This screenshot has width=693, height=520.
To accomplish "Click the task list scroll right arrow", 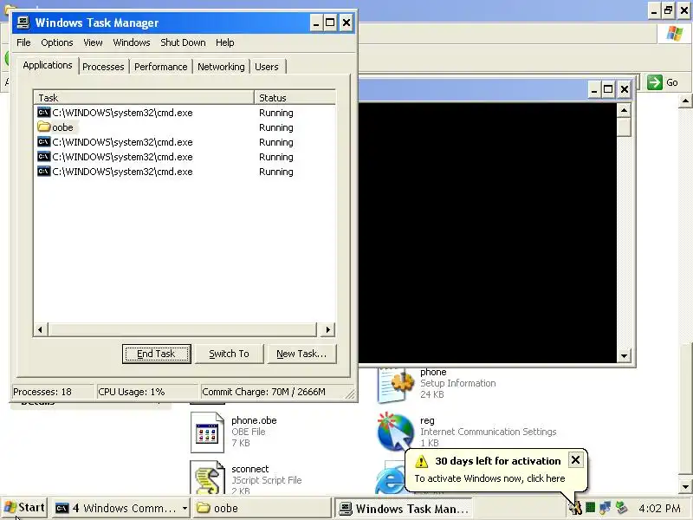I will (x=327, y=329).
